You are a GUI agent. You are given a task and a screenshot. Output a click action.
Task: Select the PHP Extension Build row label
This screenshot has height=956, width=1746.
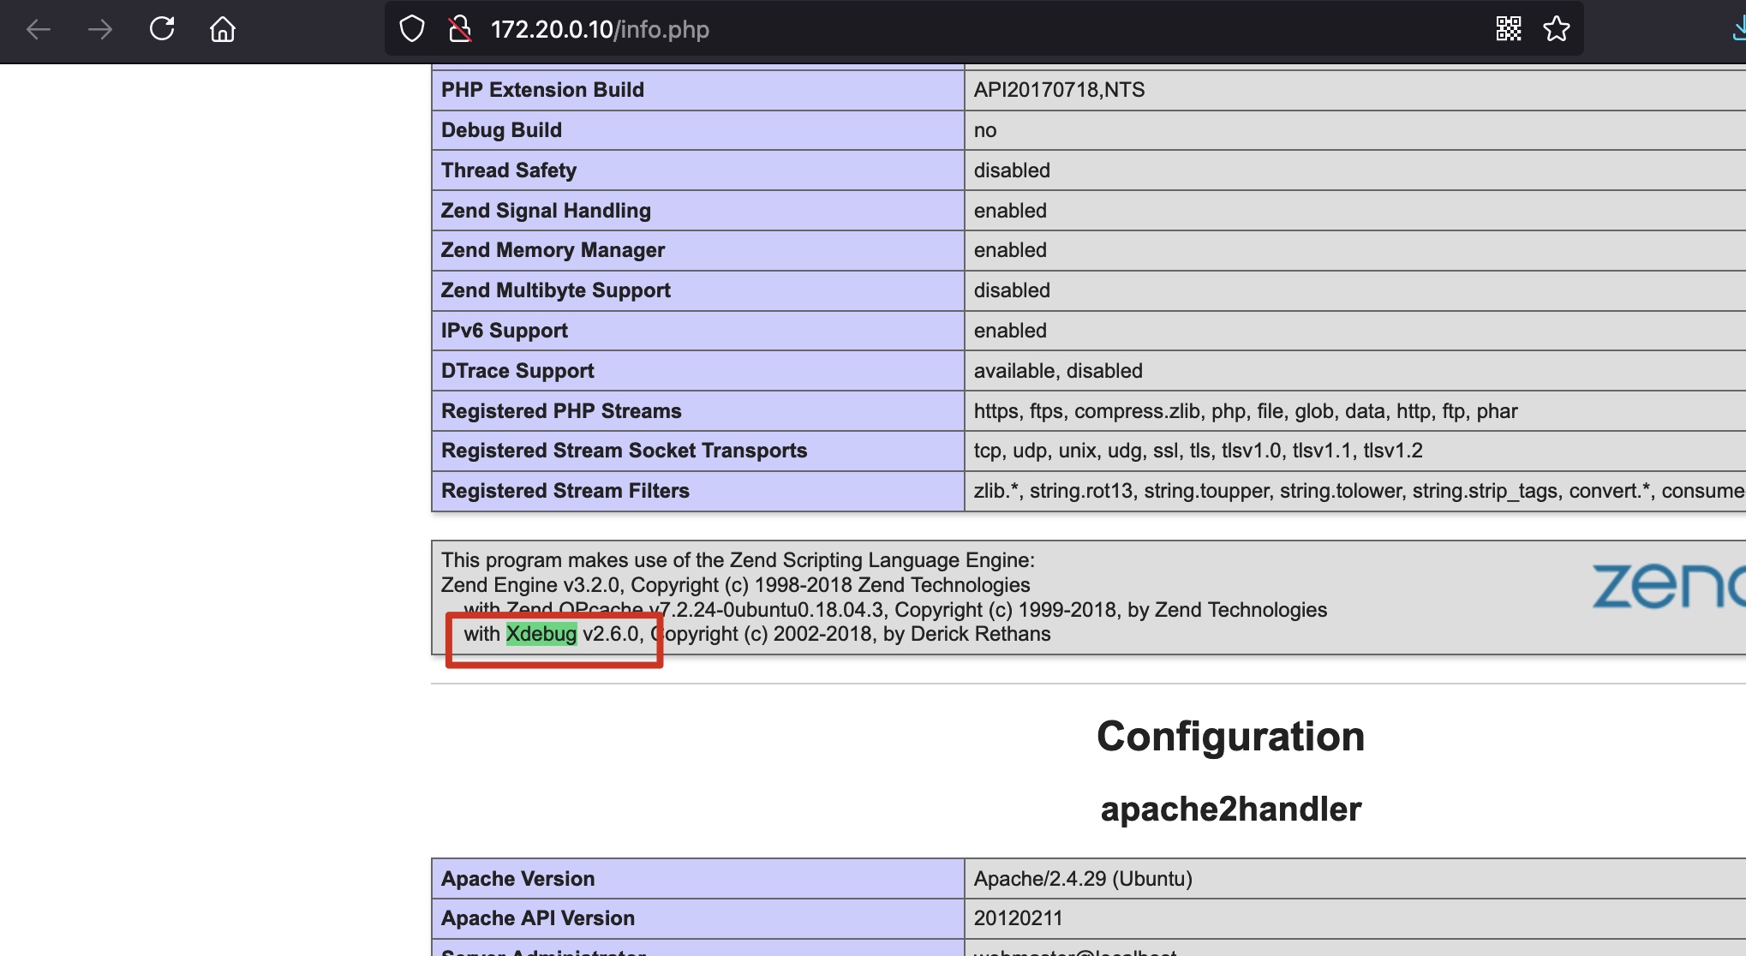pyautogui.click(x=542, y=90)
